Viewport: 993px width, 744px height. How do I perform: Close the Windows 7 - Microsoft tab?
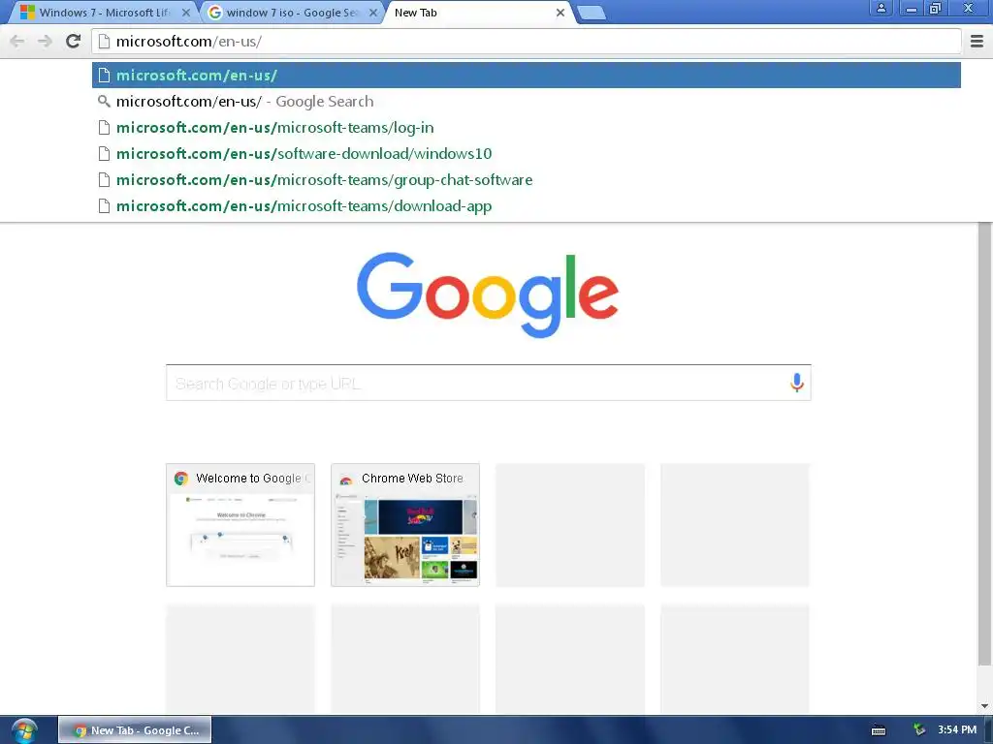(185, 13)
